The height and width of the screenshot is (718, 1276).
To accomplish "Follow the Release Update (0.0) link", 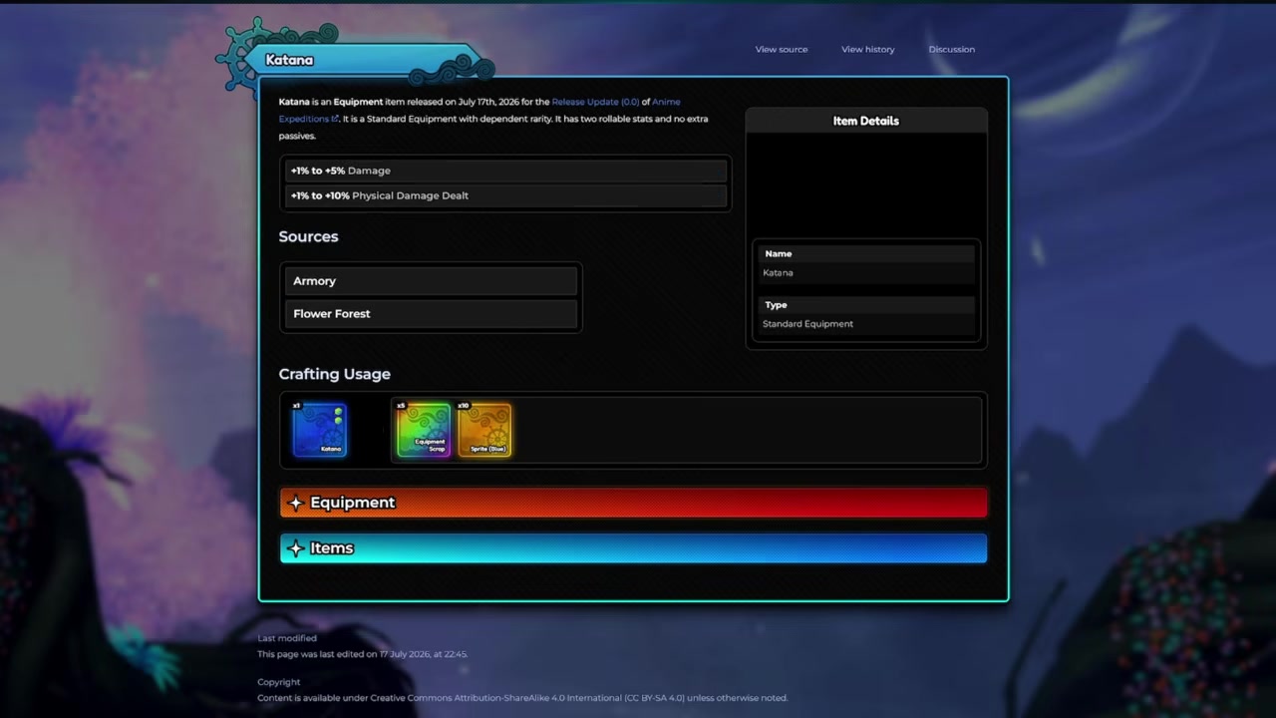I will tap(595, 102).
